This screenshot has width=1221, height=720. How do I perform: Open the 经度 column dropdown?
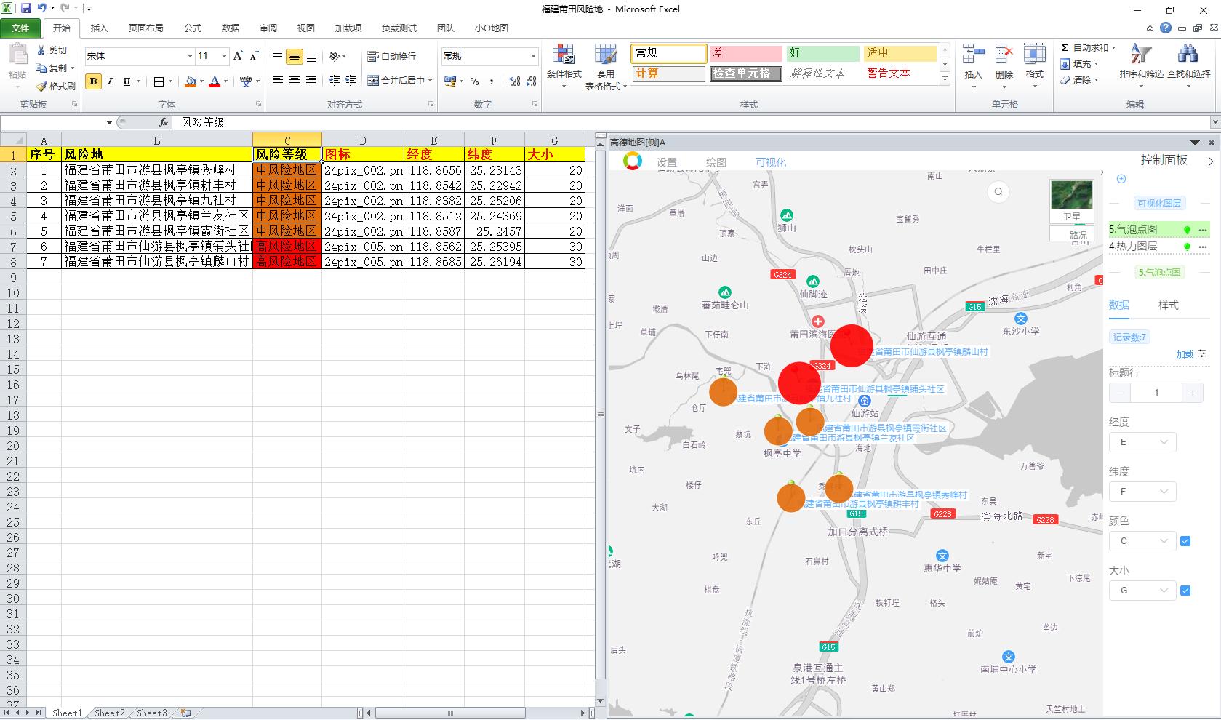[x=1142, y=442]
